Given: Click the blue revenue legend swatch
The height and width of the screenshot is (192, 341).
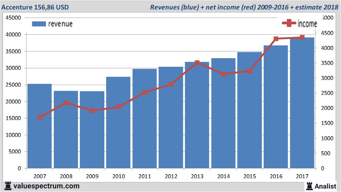Looking at the screenshot, I should [39, 24].
